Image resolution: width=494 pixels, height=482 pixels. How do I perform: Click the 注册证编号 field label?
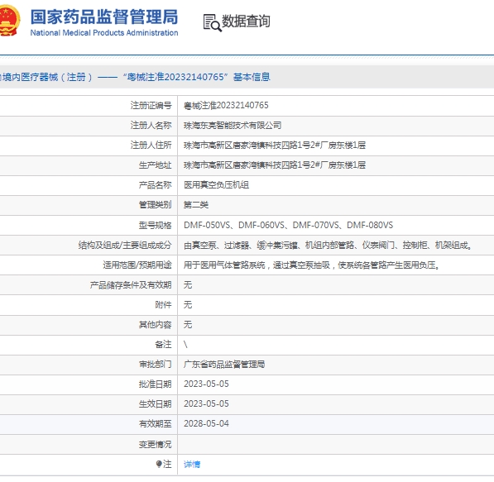[x=151, y=105]
